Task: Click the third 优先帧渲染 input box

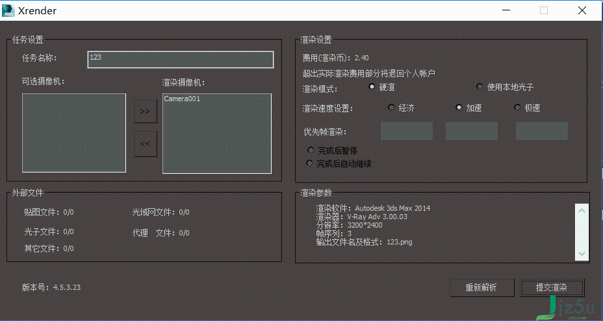Action: point(542,131)
